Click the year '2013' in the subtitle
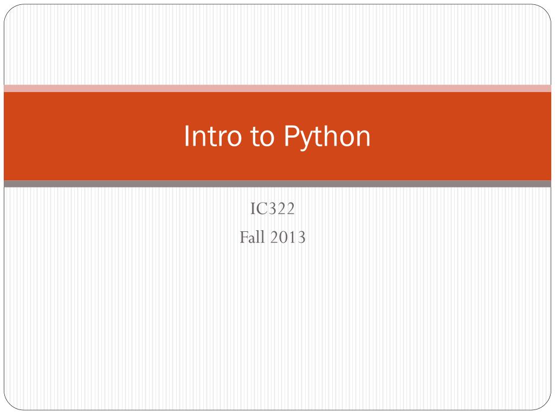Image resolution: width=555 pixels, height=416 pixels. coord(288,237)
